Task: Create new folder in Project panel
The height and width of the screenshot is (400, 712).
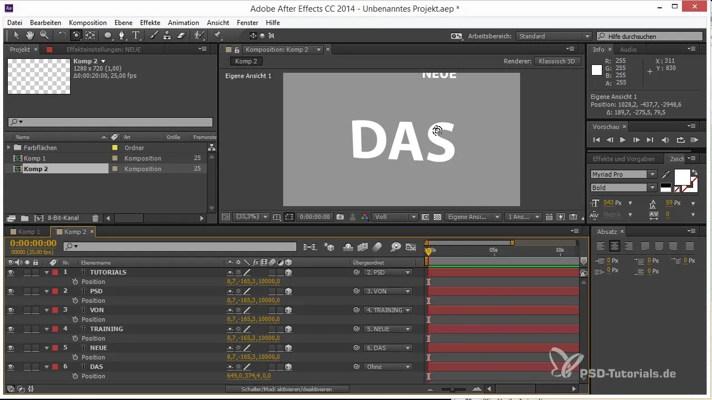Action: (x=24, y=218)
